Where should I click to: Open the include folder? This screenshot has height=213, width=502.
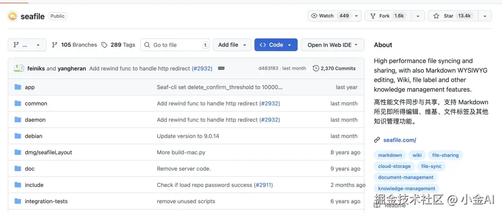point(34,185)
